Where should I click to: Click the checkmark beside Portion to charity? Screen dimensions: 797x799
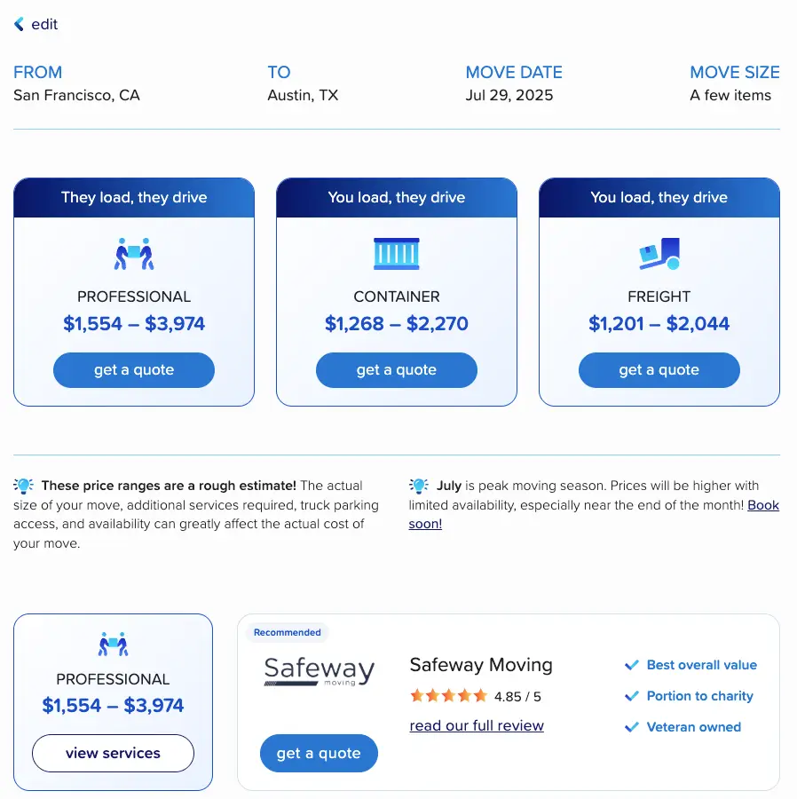pyautogui.click(x=632, y=696)
